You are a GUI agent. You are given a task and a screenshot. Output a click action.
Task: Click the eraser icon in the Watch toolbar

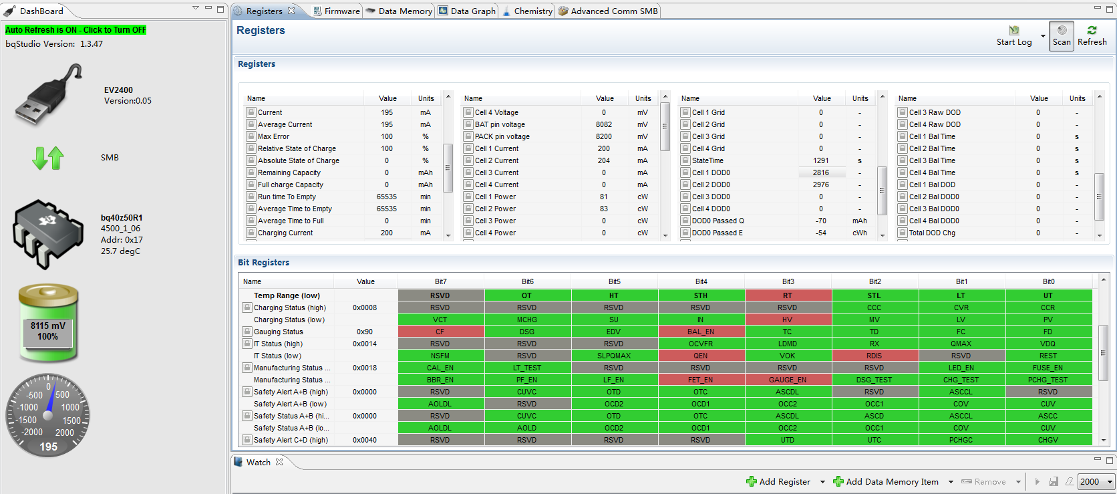click(x=1070, y=481)
